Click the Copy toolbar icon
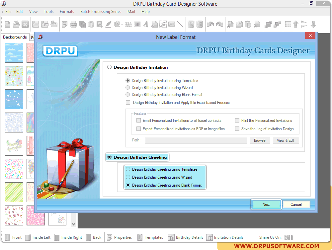Image resolution: width=332 pixels, height=250 pixels. [x=239, y=24]
